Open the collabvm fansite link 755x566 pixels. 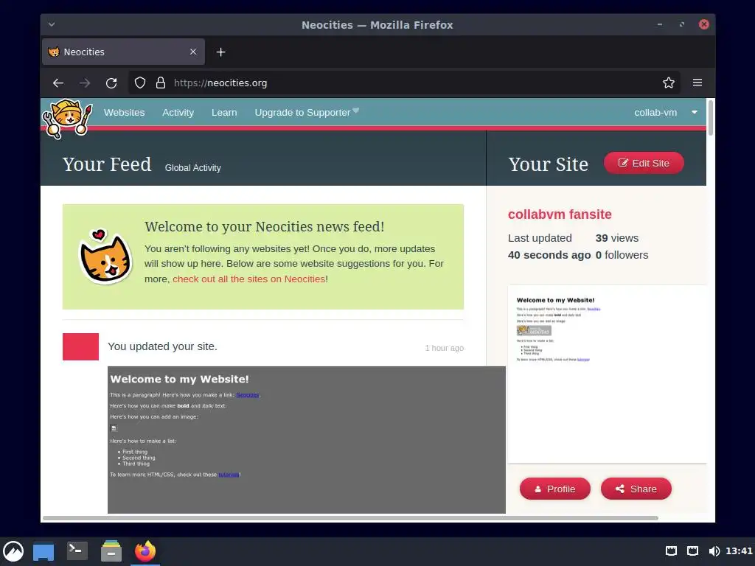coord(560,214)
